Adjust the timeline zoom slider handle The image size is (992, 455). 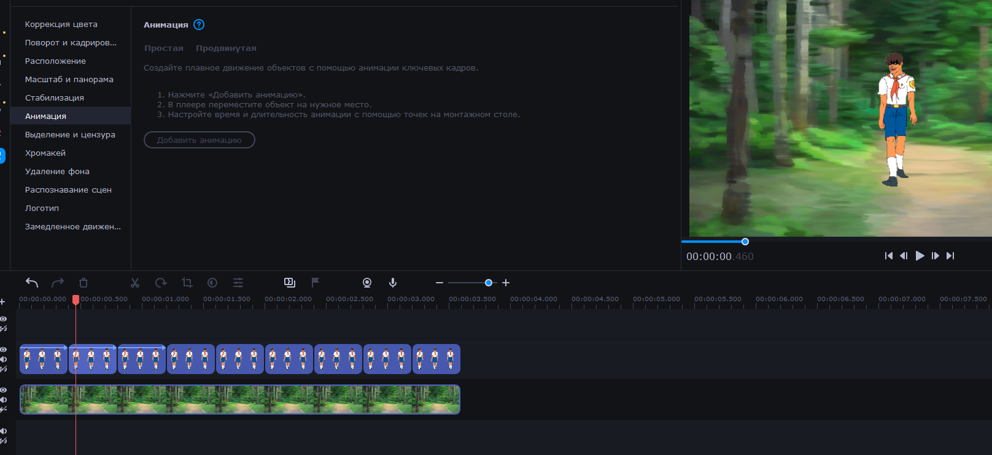click(489, 283)
